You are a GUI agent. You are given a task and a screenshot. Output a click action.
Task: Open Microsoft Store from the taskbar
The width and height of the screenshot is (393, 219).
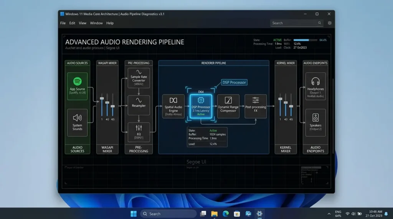tap(237, 214)
